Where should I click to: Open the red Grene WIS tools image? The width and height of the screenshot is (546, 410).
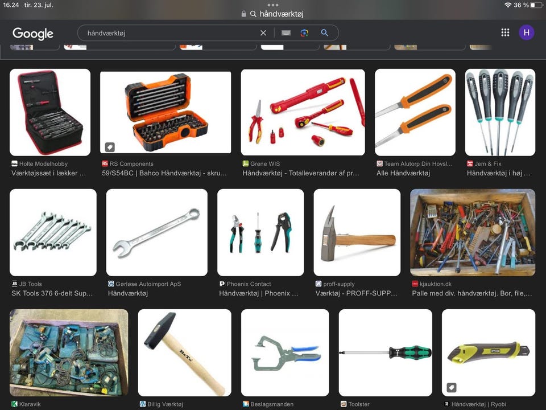pos(303,112)
